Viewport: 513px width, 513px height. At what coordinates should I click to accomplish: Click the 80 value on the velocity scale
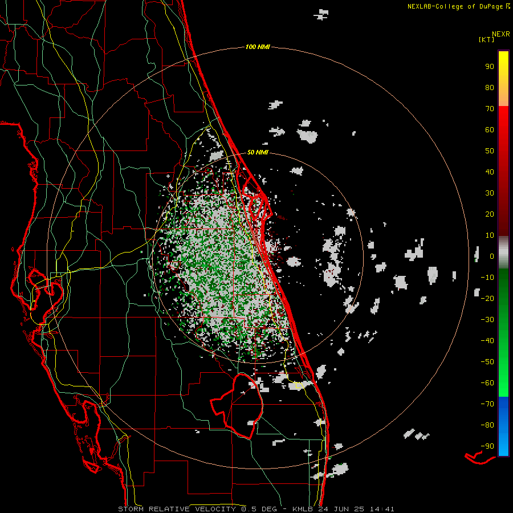[490, 88]
